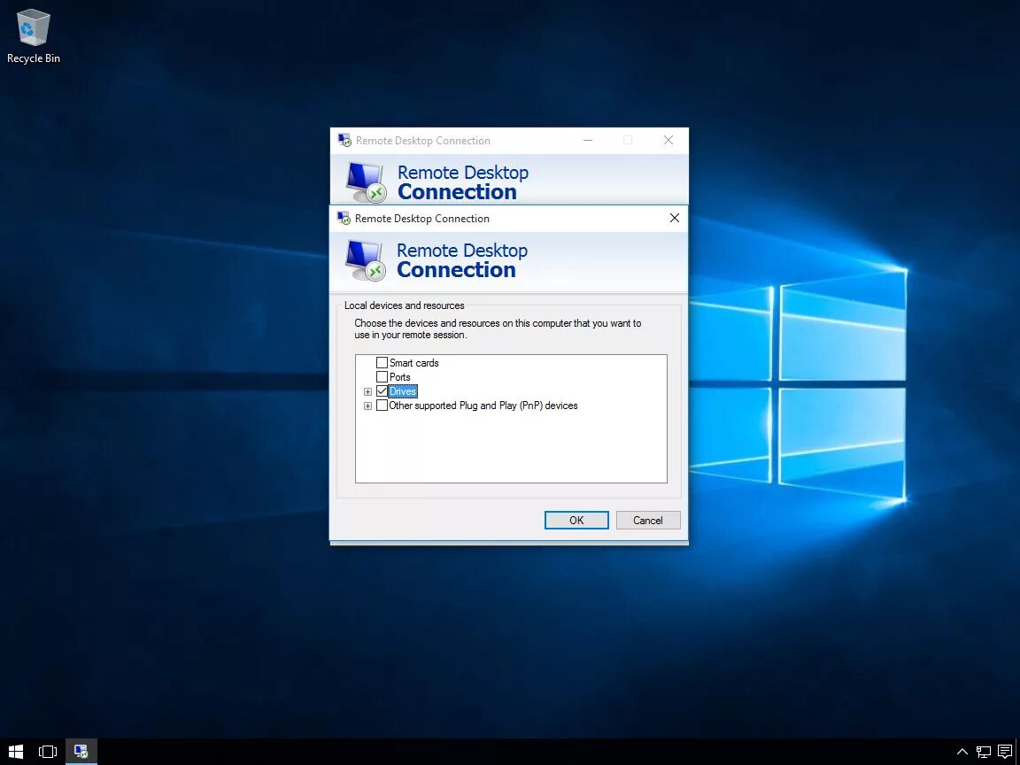Close the front Remote Desktop Connection dialog
The height and width of the screenshot is (765, 1020).
675,218
